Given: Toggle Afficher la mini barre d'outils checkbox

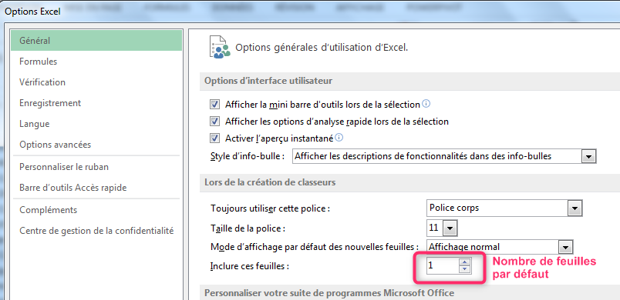Looking at the screenshot, I should coord(214,105).
